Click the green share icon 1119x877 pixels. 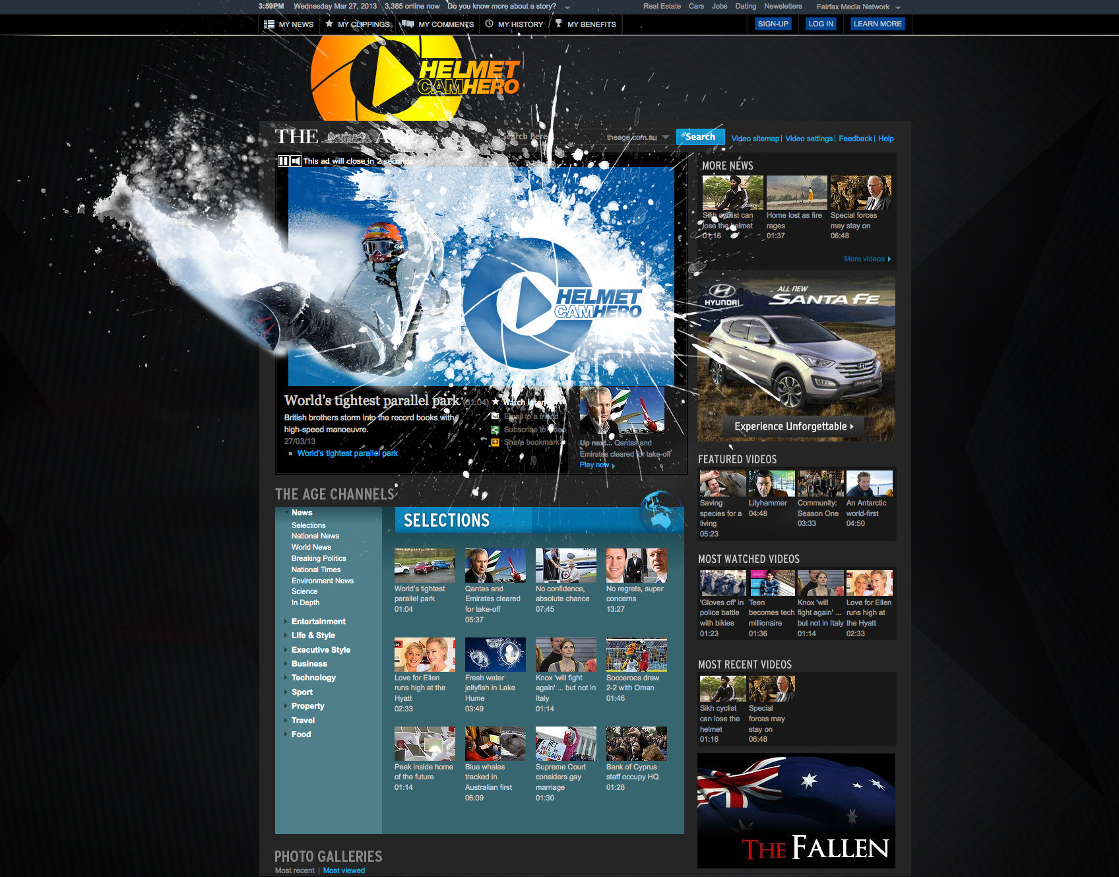click(x=495, y=430)
